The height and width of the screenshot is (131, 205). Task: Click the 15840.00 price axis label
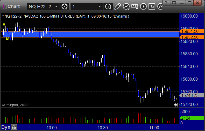tap(189, 66)
